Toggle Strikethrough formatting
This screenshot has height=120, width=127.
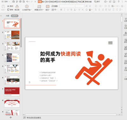71,10
